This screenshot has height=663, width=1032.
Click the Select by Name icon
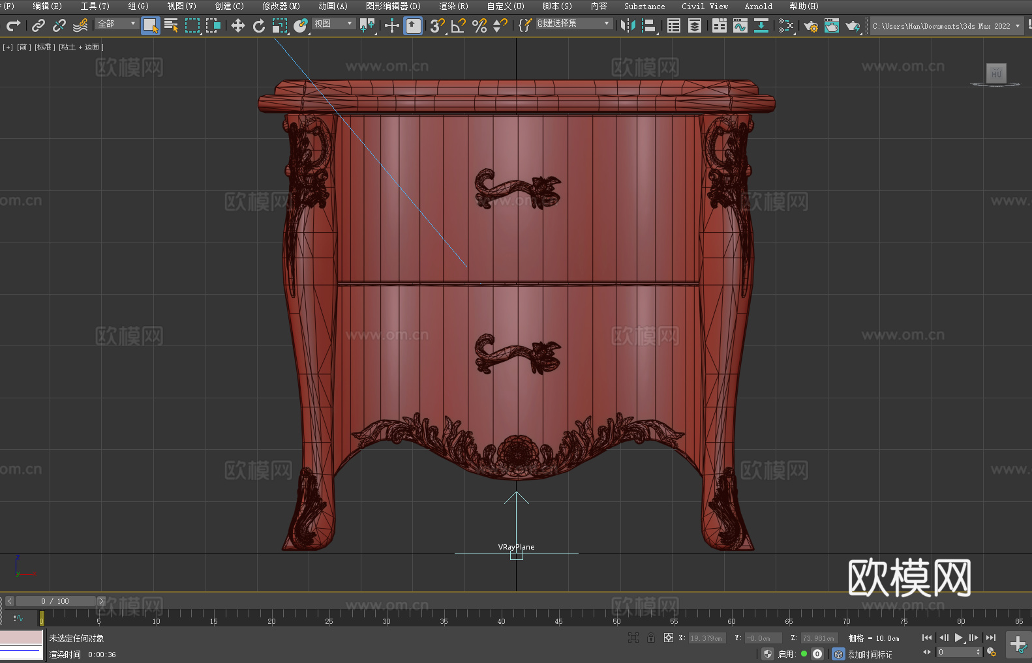172,25
